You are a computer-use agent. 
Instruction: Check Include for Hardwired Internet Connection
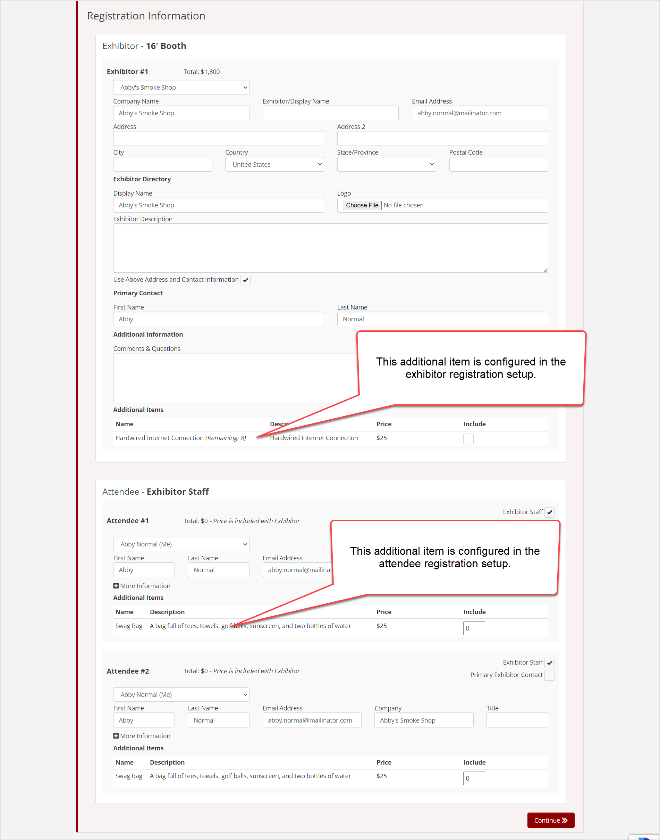coord(468,438)
